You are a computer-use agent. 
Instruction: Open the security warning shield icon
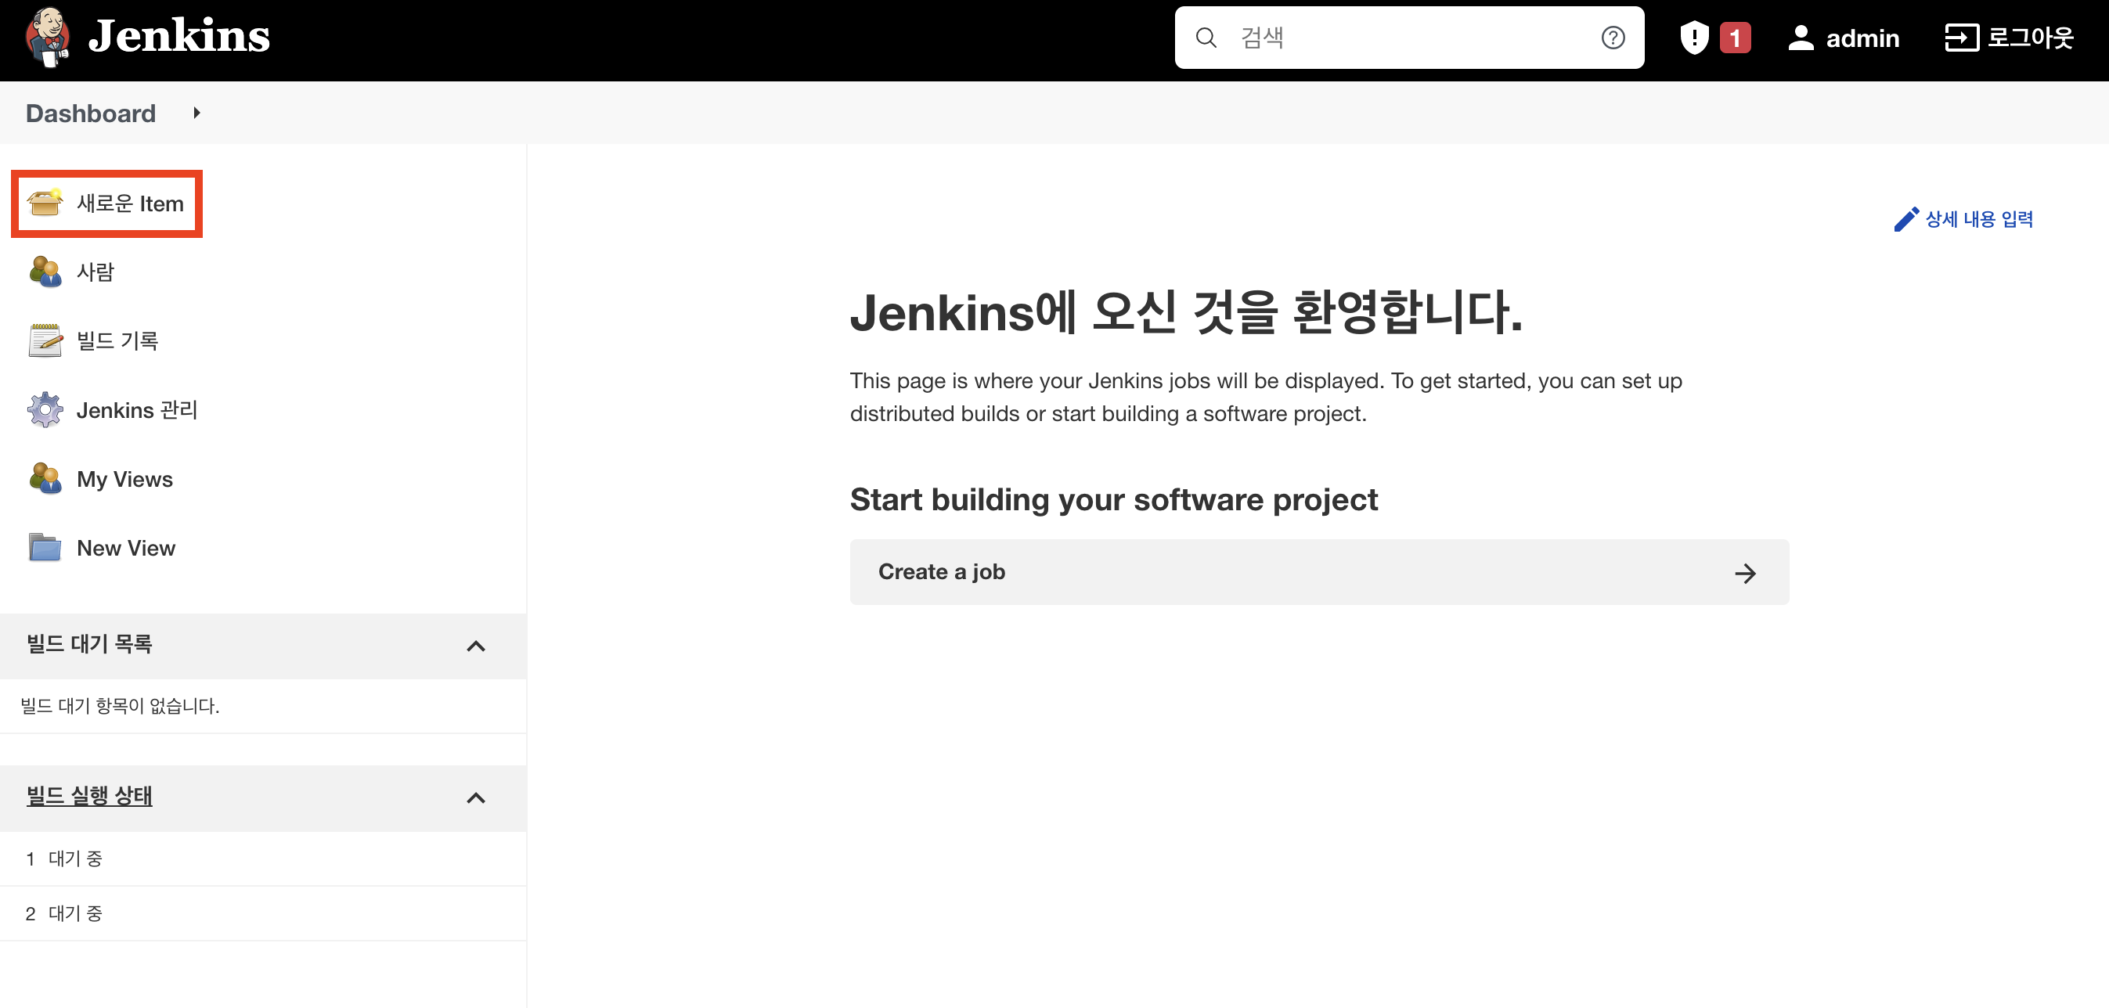1693,38
